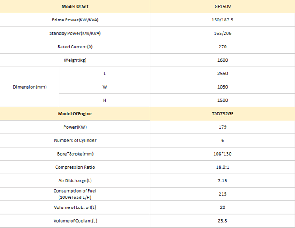Image resolution: width=295 pixels, height=228 pixels.
Task: Click the Standby Power(KW/KVA) label
Action: click(75, 33)
